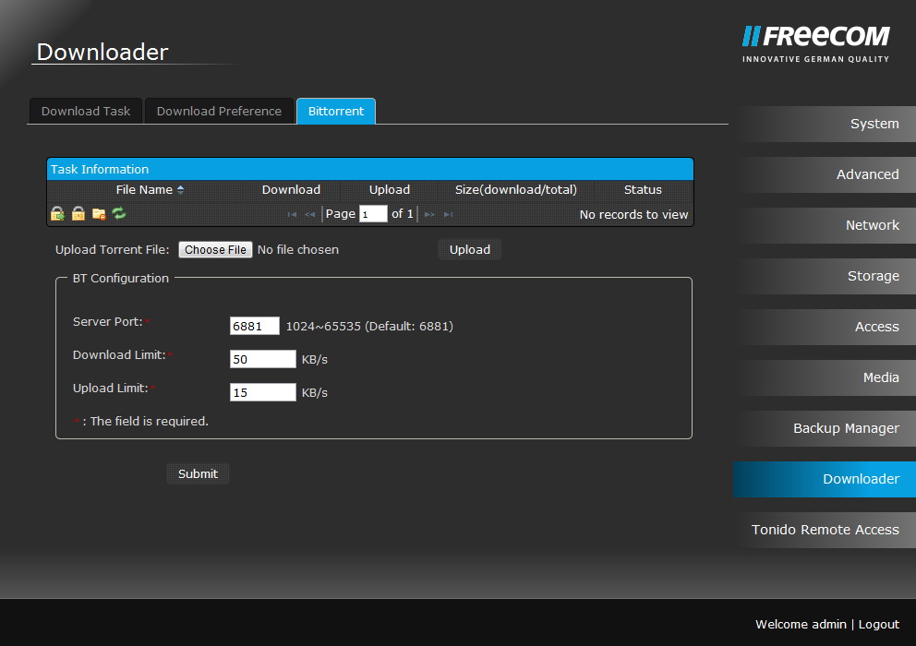Select the Bittorrent tab
The height and width of the screenshot is (646, 916).
tap(336, 111)
